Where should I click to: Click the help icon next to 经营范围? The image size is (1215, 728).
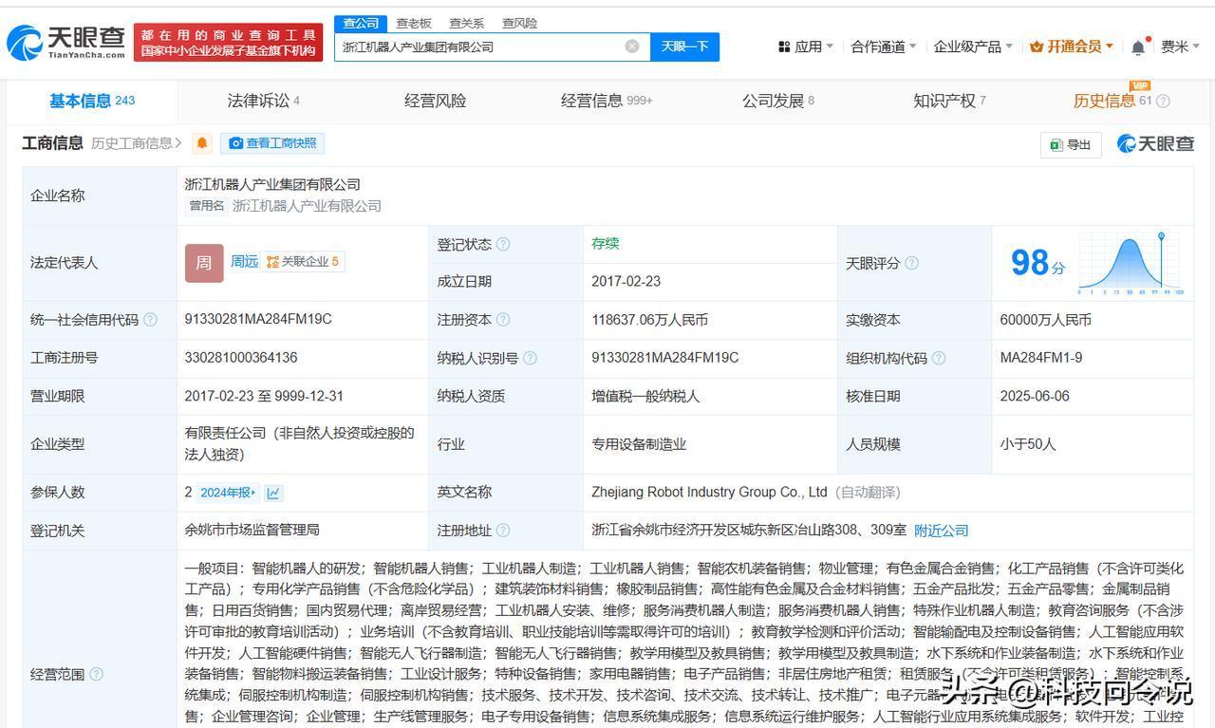(96, 674)
